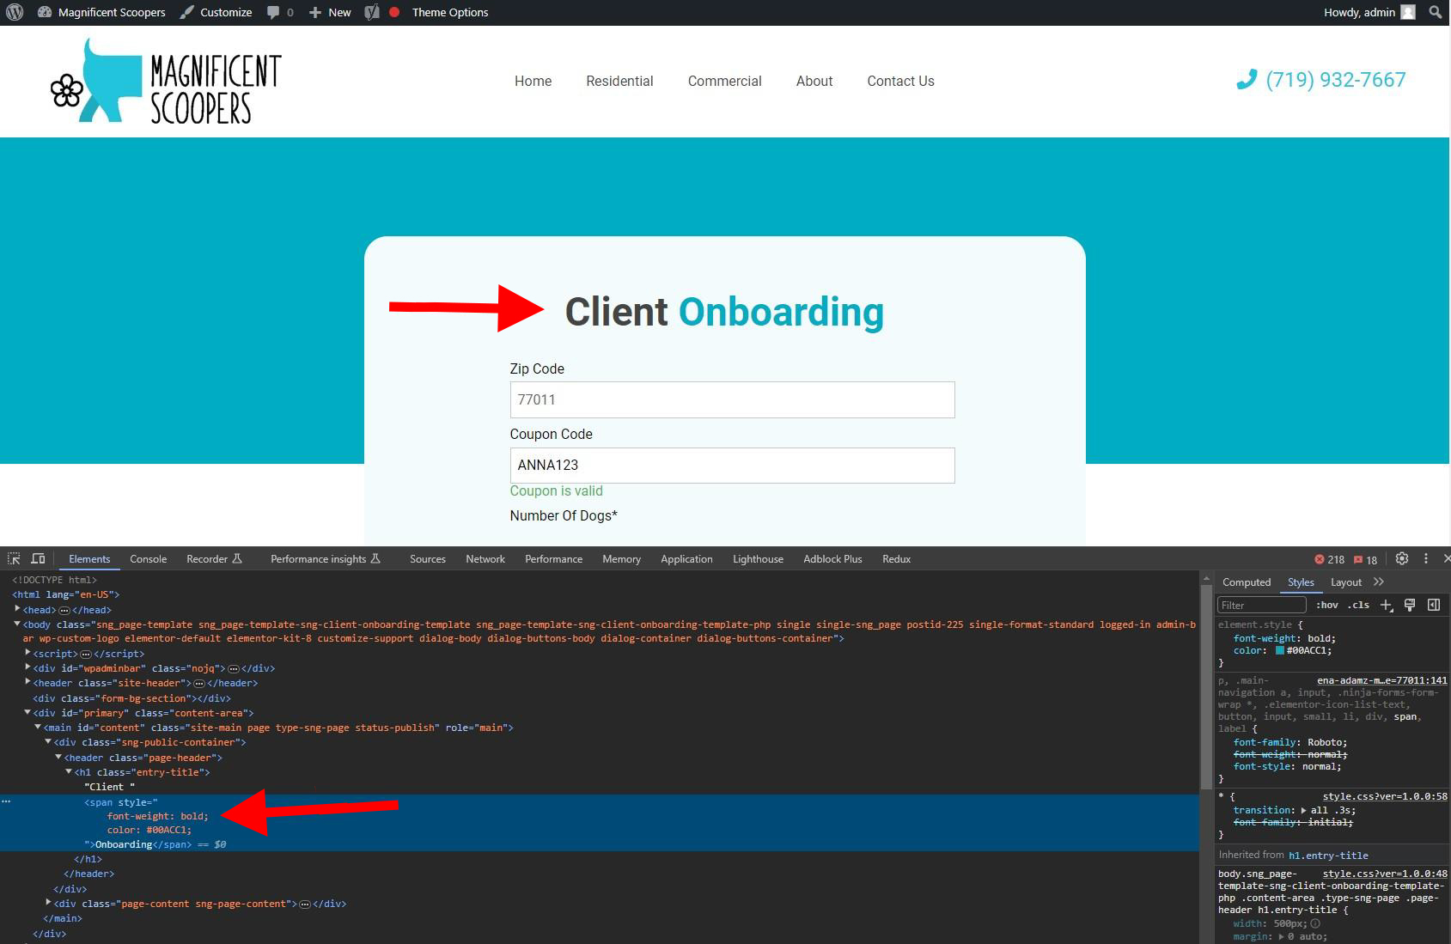Click the Coupon Code input field
The height and width of the screenshot is (944, 1451).
(732, 465)
